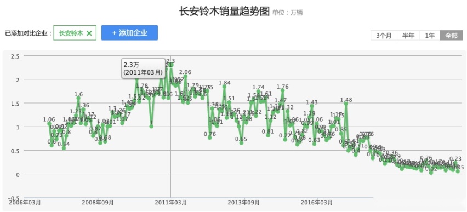Click the 0.54 data point

pyautogui.click(x=64, y=148)
